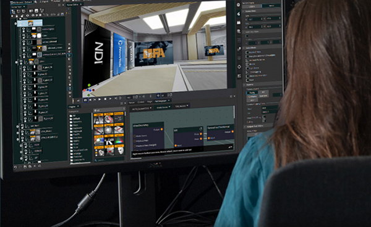The width and height of the screenshot is (371, 227).
Task: Toggle the highlighted keyframe box left of the playback controls
Action: [x=85, y=101]
